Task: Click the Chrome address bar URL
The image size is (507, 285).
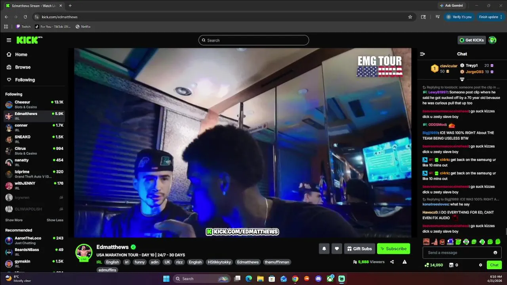Action: (x=60, y=17)
